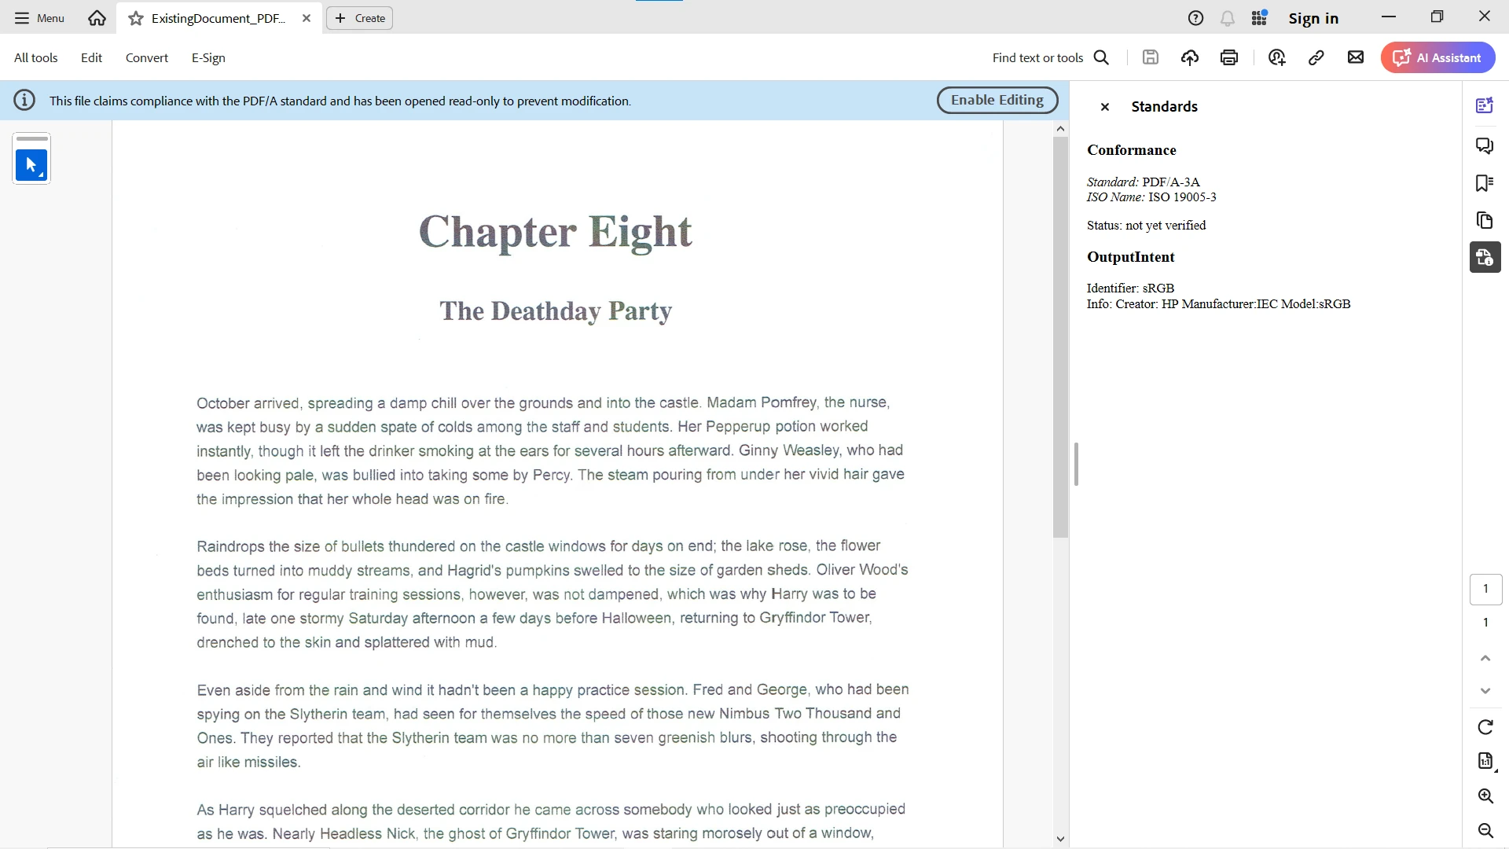The image size is (1509, 849).
Task: Open the Save tool icon
Action: click(1151, 57)
